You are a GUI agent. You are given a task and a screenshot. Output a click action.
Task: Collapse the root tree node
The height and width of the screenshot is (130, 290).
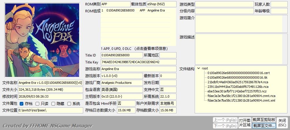point(199,68)
